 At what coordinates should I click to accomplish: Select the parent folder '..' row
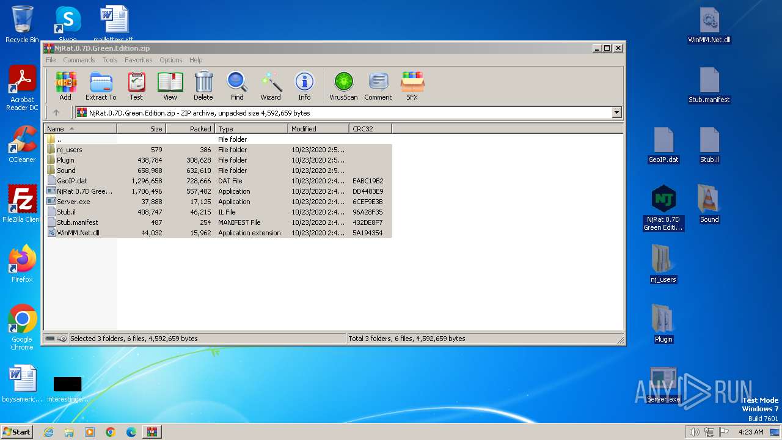pyautogui.click(x=218, y=139)
